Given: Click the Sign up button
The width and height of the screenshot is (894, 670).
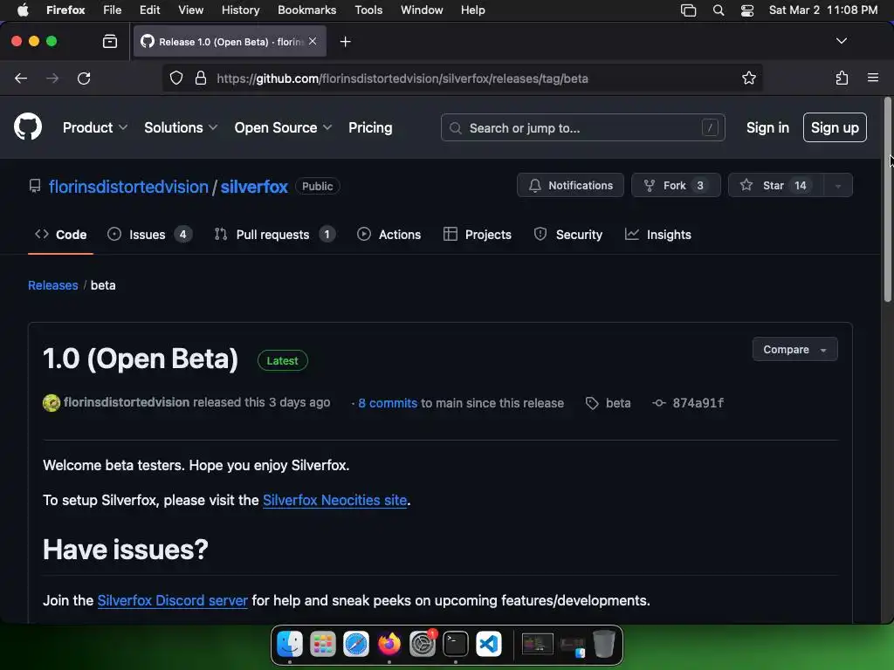Looking at the screenshot, I should tap(835, 127).
